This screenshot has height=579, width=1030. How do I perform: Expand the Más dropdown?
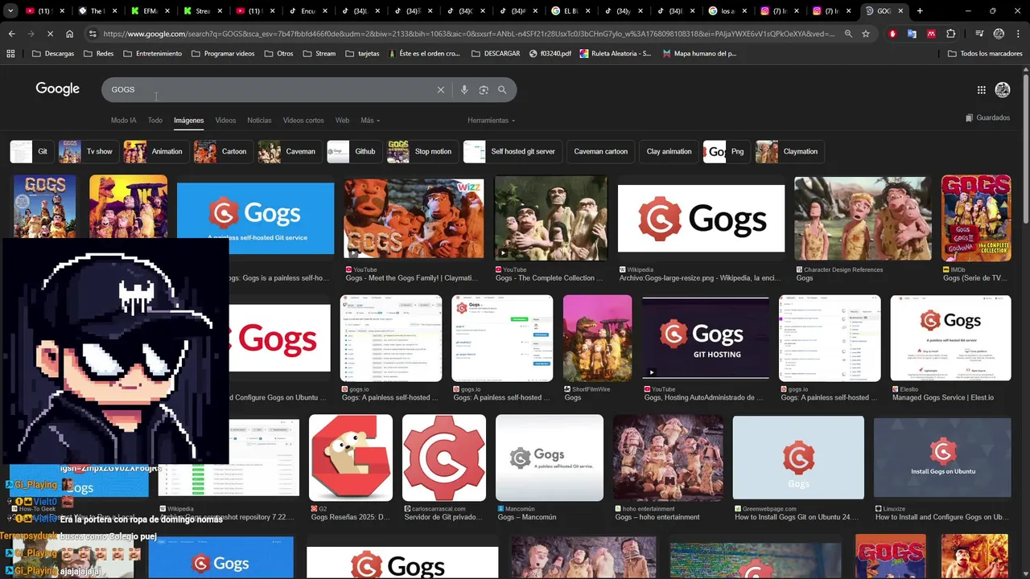click(x=370, y=121)
